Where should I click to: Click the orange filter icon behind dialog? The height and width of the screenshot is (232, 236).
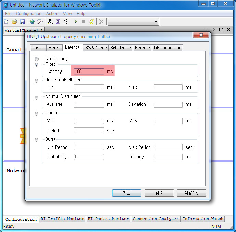(22, 136)
